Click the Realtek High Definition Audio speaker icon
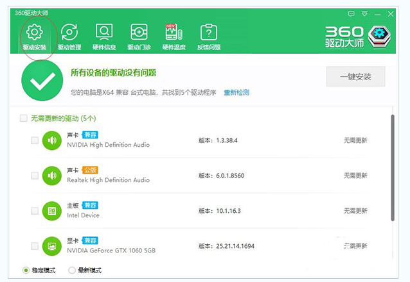Viewport: 410px width, 282px height. click(51, 175)
